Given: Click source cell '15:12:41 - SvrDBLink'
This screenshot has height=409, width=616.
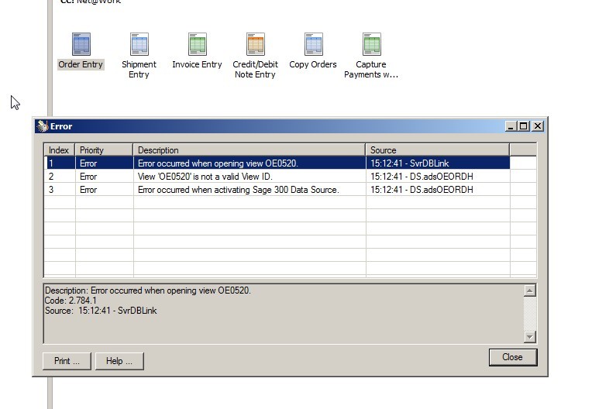Looking at the screenshot, I should point(438,163).
